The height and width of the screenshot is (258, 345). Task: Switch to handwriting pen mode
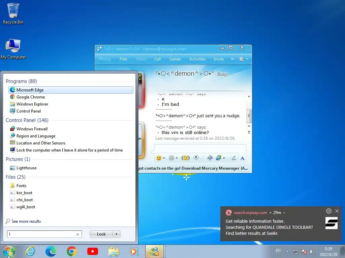[x=234, y=158]
